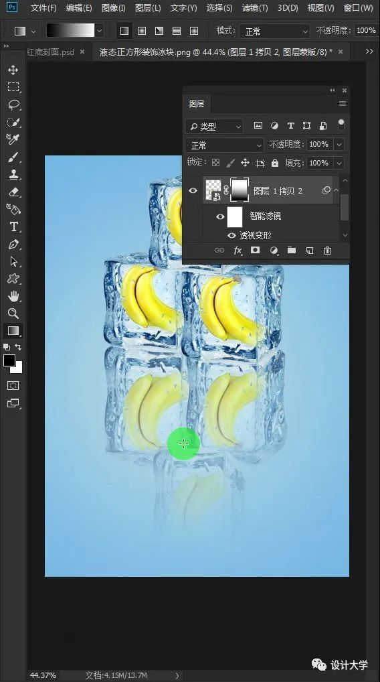Viewport: 380px width, 682px height.
Task: Select the Move tool
Action: click(x=13, y=70)
